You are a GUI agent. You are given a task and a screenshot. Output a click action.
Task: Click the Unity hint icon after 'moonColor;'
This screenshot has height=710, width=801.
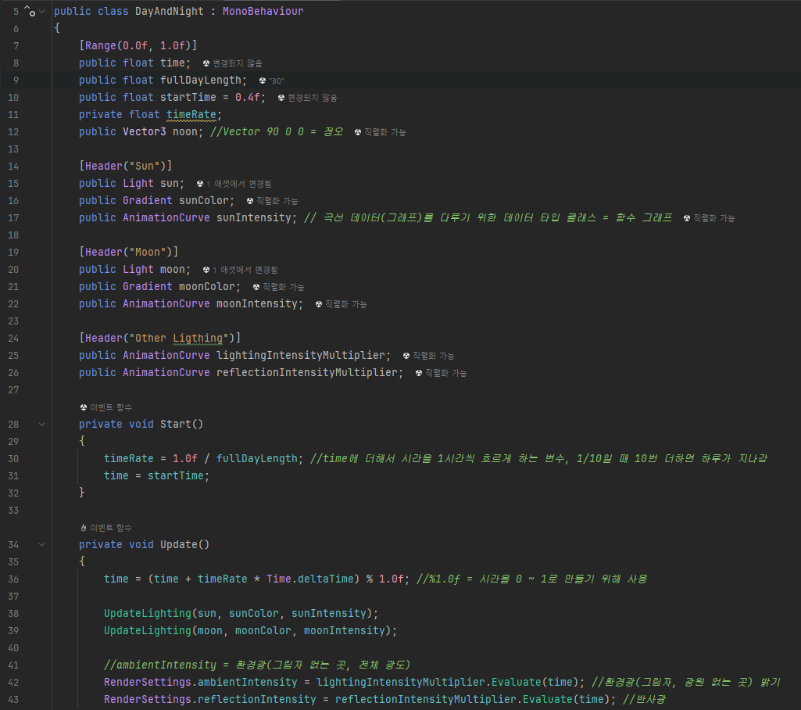256,287
